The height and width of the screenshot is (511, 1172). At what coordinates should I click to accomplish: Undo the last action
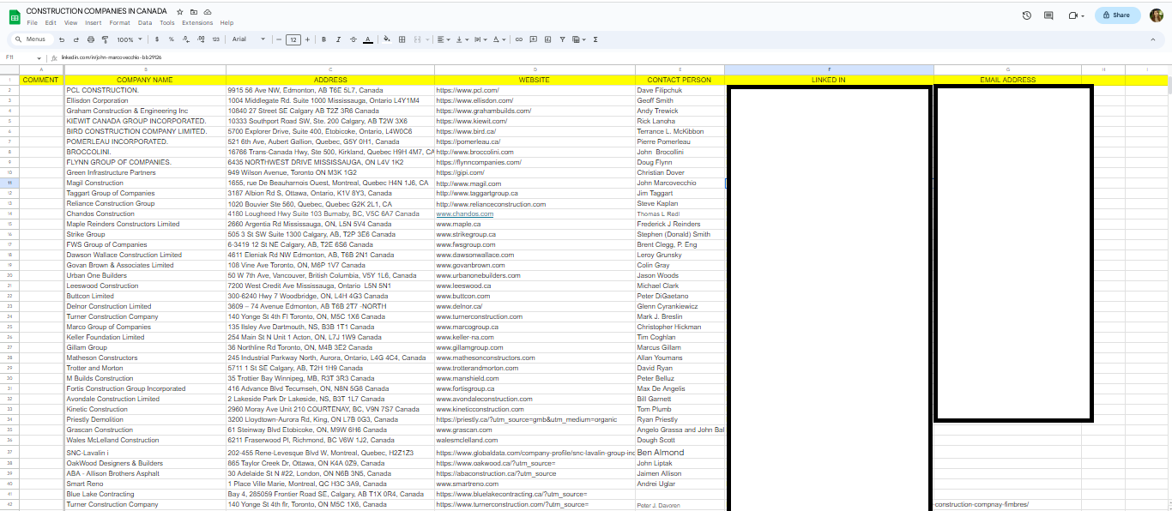coord(62,39)
